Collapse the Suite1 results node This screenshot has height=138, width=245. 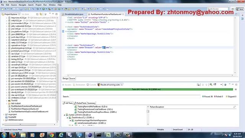point(64,115)
